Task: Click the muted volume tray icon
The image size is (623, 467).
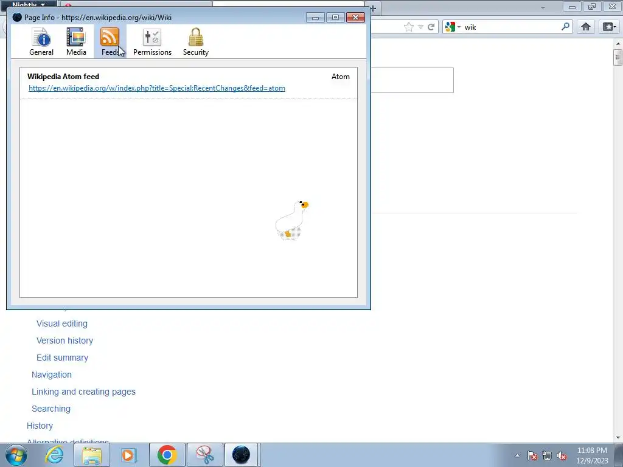Action: 562,455
